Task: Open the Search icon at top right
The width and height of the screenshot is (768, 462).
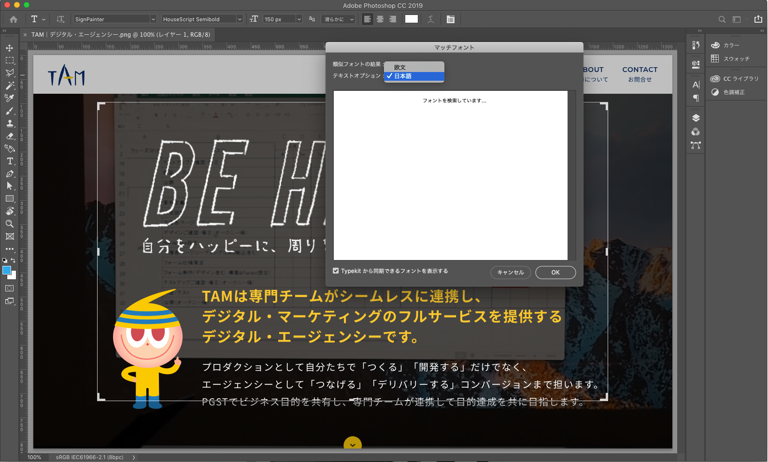Action: click(x=722, y=19)
